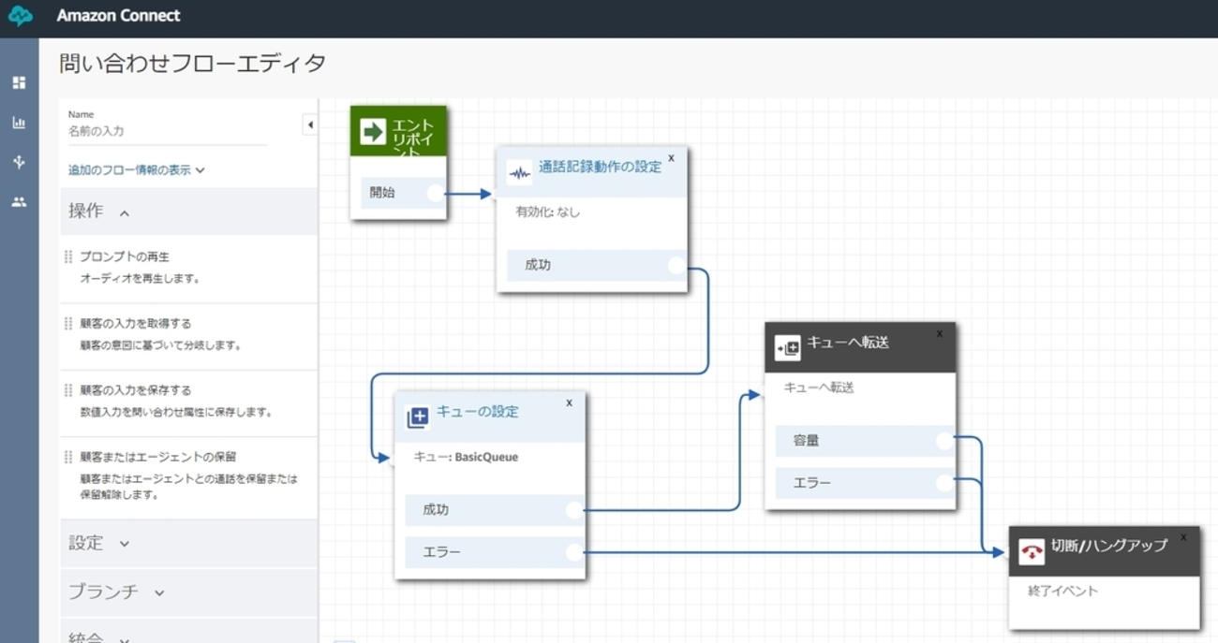Close the 切断/ハングアップ block with x
This screenshot has height=643, width=1218.
pyautogui.click(x=1183, y=537)
